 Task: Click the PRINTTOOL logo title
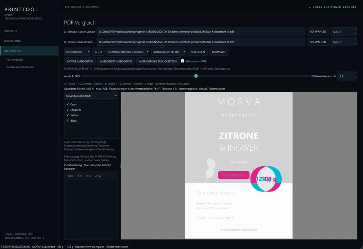(21, 10)
